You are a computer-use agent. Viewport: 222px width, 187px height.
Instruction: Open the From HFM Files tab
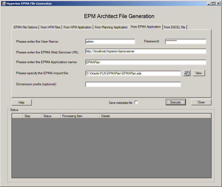tap(50, 27)
